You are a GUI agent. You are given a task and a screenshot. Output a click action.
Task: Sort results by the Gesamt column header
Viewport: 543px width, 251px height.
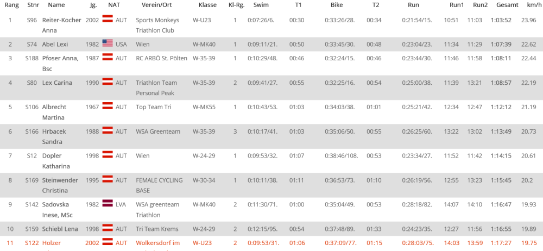pyautogui.click(x=507, y=5)
